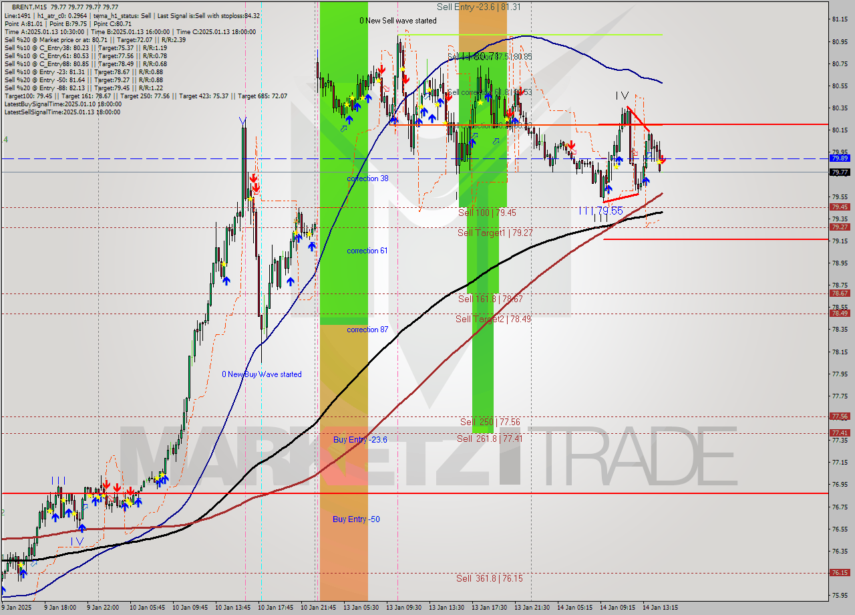
Task: Click the blue 79.89 price tag
Action: point(840,158)
